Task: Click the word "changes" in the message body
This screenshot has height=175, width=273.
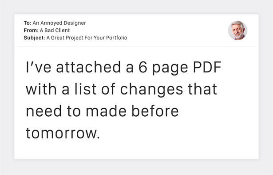Action: pyautogui.click(x=151, y=89)
